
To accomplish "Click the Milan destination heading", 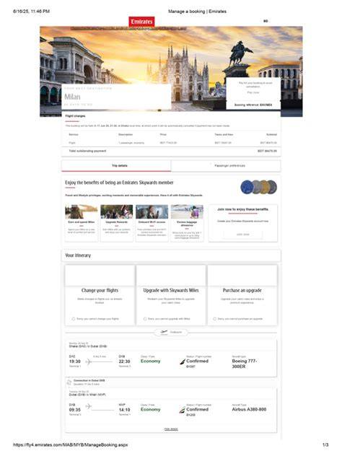I will [72, 97].
